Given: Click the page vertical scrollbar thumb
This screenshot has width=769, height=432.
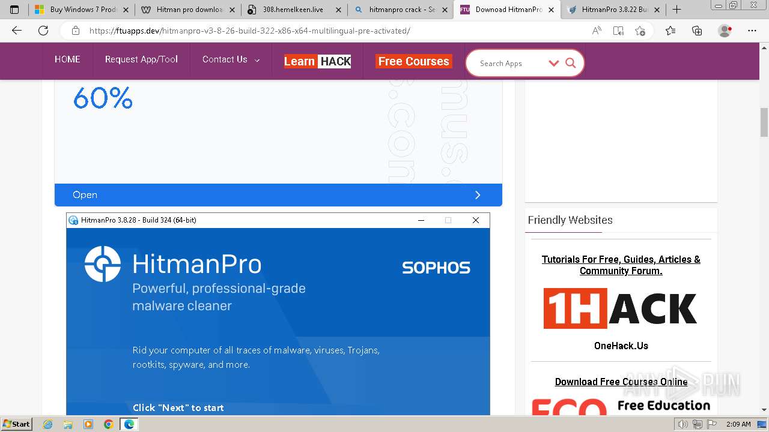Looking at the screenshot, I should [764, 122].
